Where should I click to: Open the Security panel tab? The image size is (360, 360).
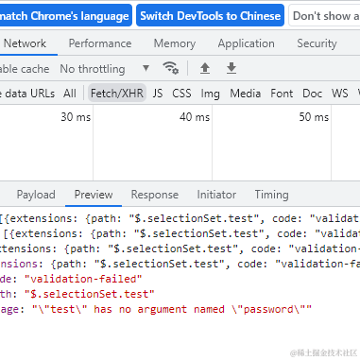click(x=317, y=43)
